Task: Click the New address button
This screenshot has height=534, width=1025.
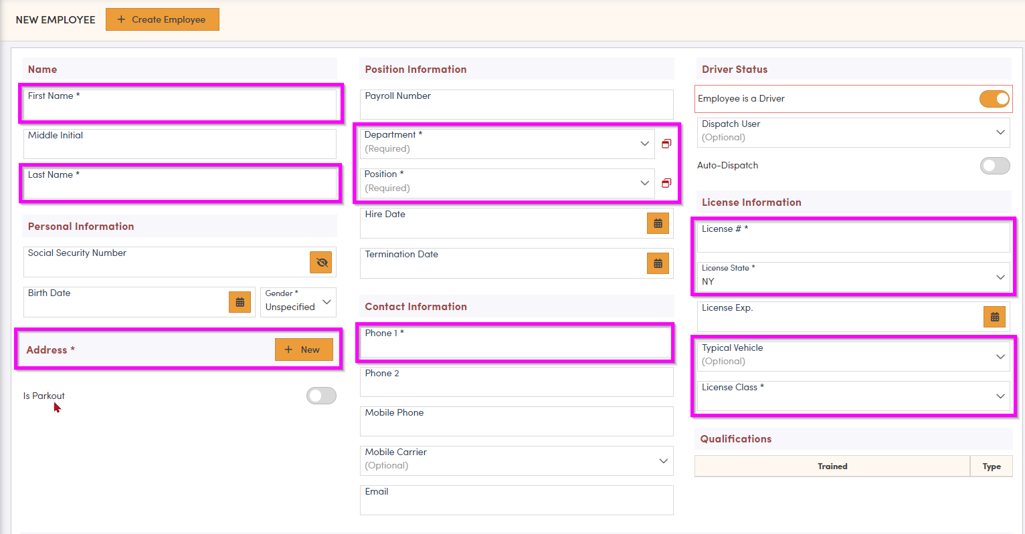Action: coord(304,350)
